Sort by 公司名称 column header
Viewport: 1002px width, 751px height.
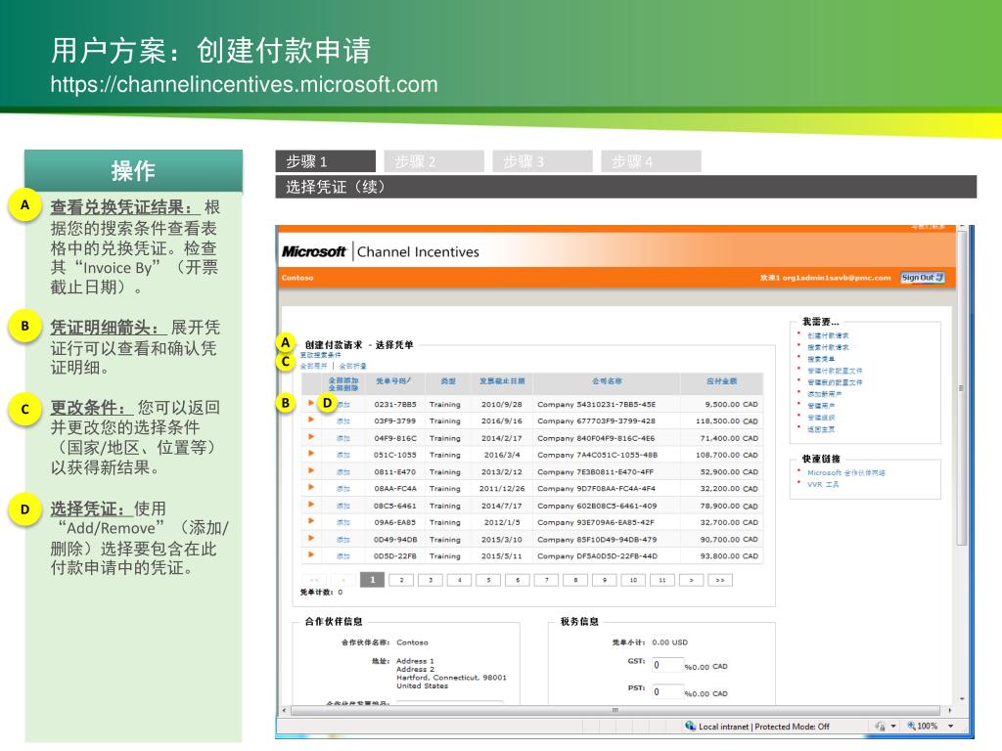click(607, 381)
